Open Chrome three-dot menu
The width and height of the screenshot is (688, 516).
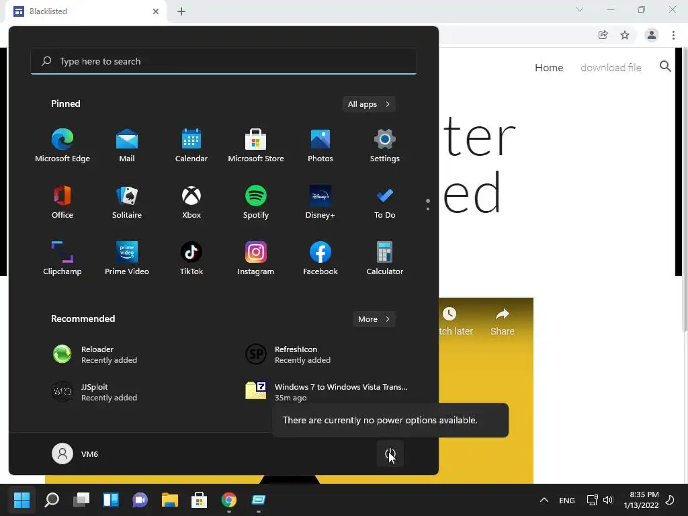click(673, 35)
